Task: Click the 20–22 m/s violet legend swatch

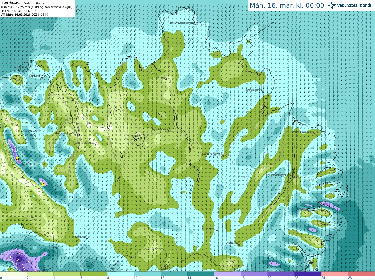Action: (x=281, y=274)
